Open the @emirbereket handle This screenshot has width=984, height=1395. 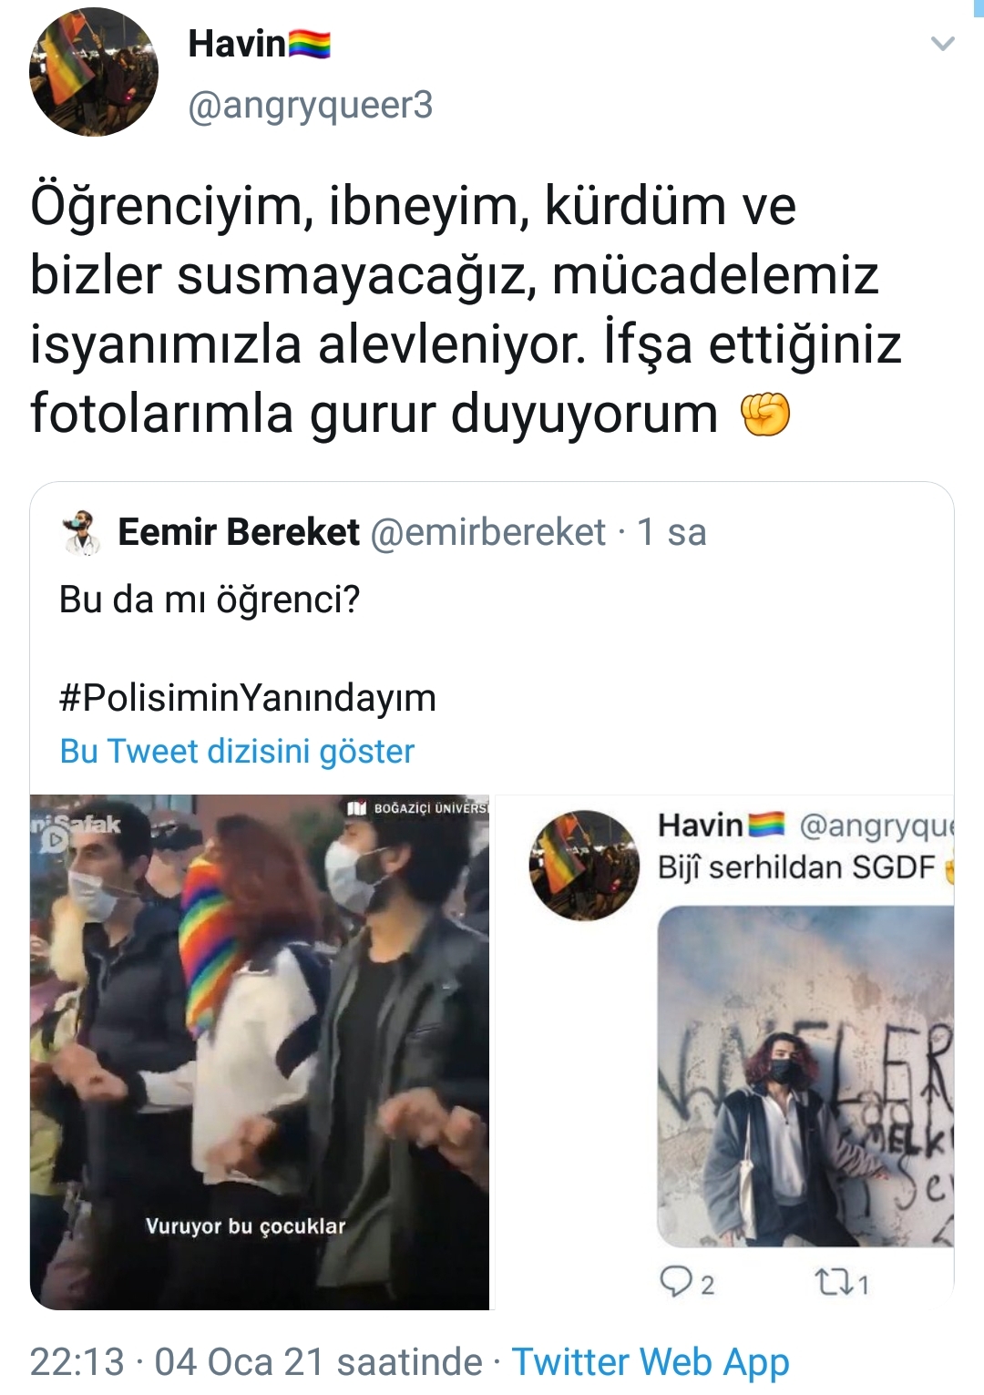click(x=487, y=532)
